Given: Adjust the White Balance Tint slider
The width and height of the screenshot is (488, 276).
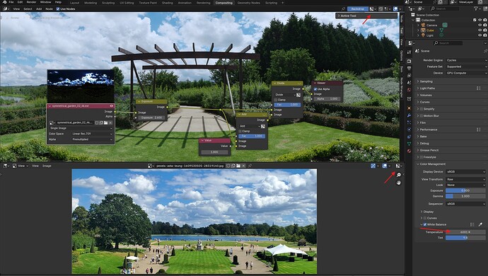Looking at the screenshot, I should (465, 238).
